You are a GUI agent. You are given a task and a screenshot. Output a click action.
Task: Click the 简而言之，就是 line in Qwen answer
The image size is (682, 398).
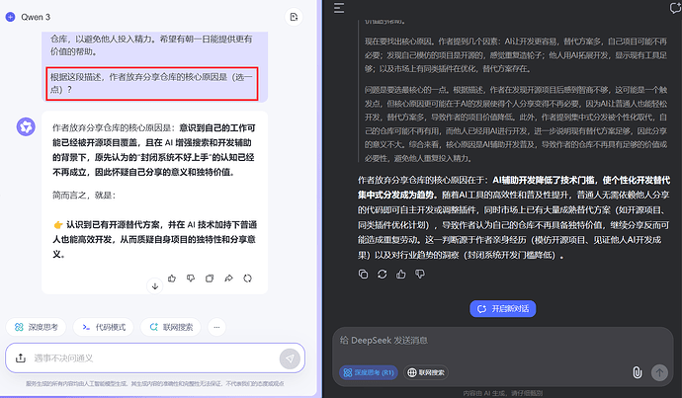tap(84, 196)
